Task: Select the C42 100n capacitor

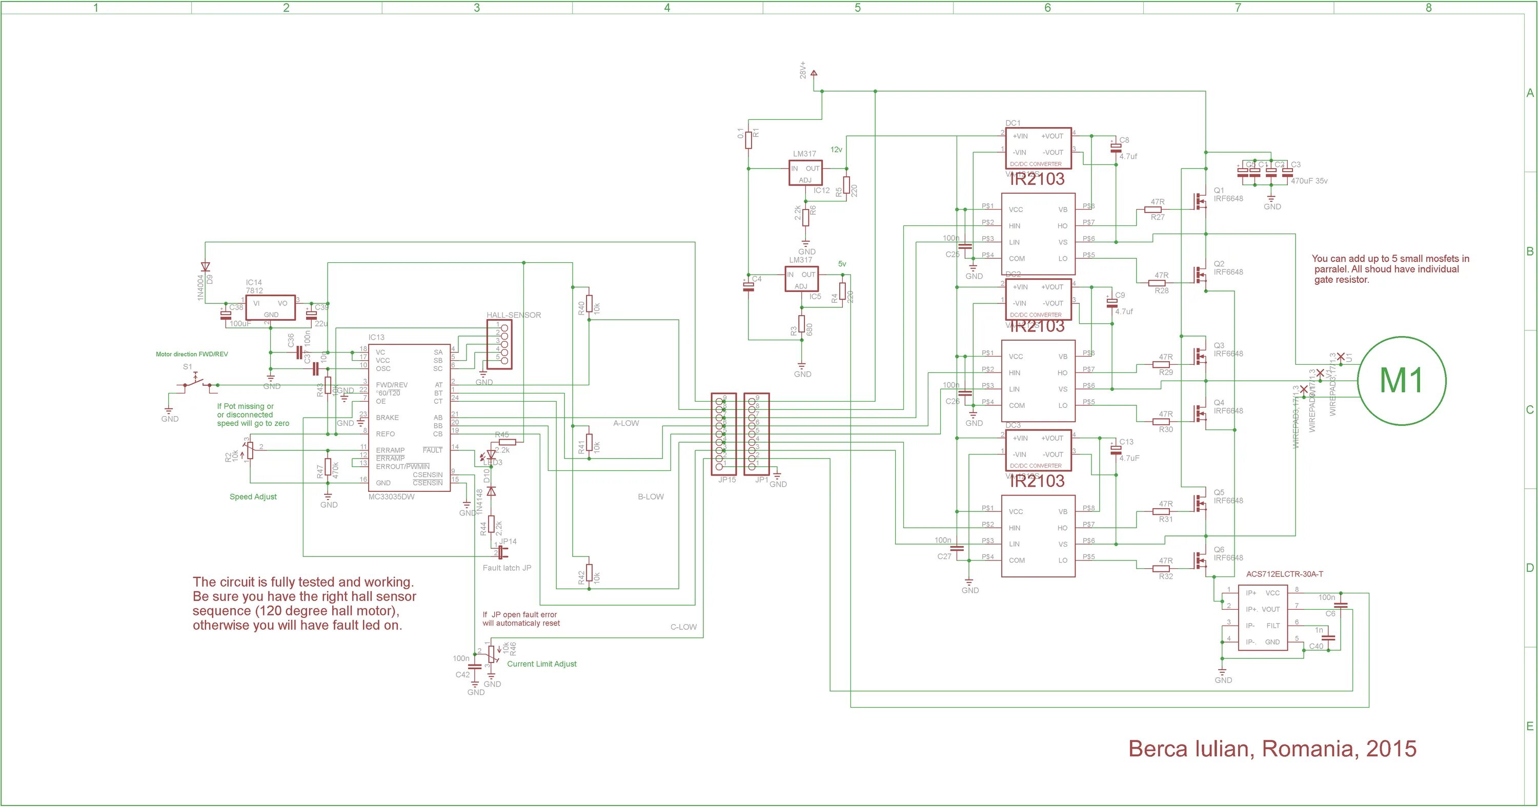Action: point(475,666)
